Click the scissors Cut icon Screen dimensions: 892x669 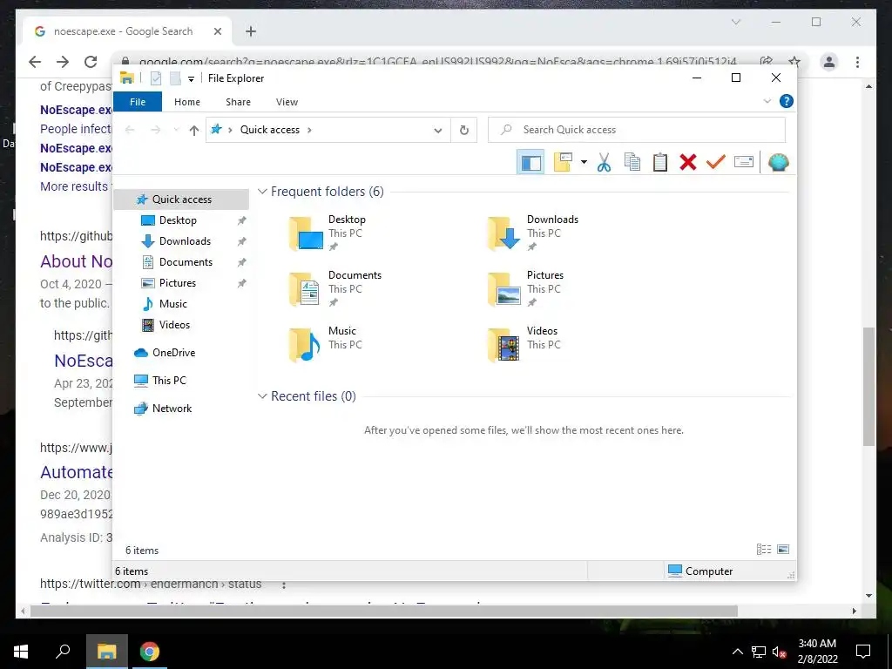[x=604, y=163]
